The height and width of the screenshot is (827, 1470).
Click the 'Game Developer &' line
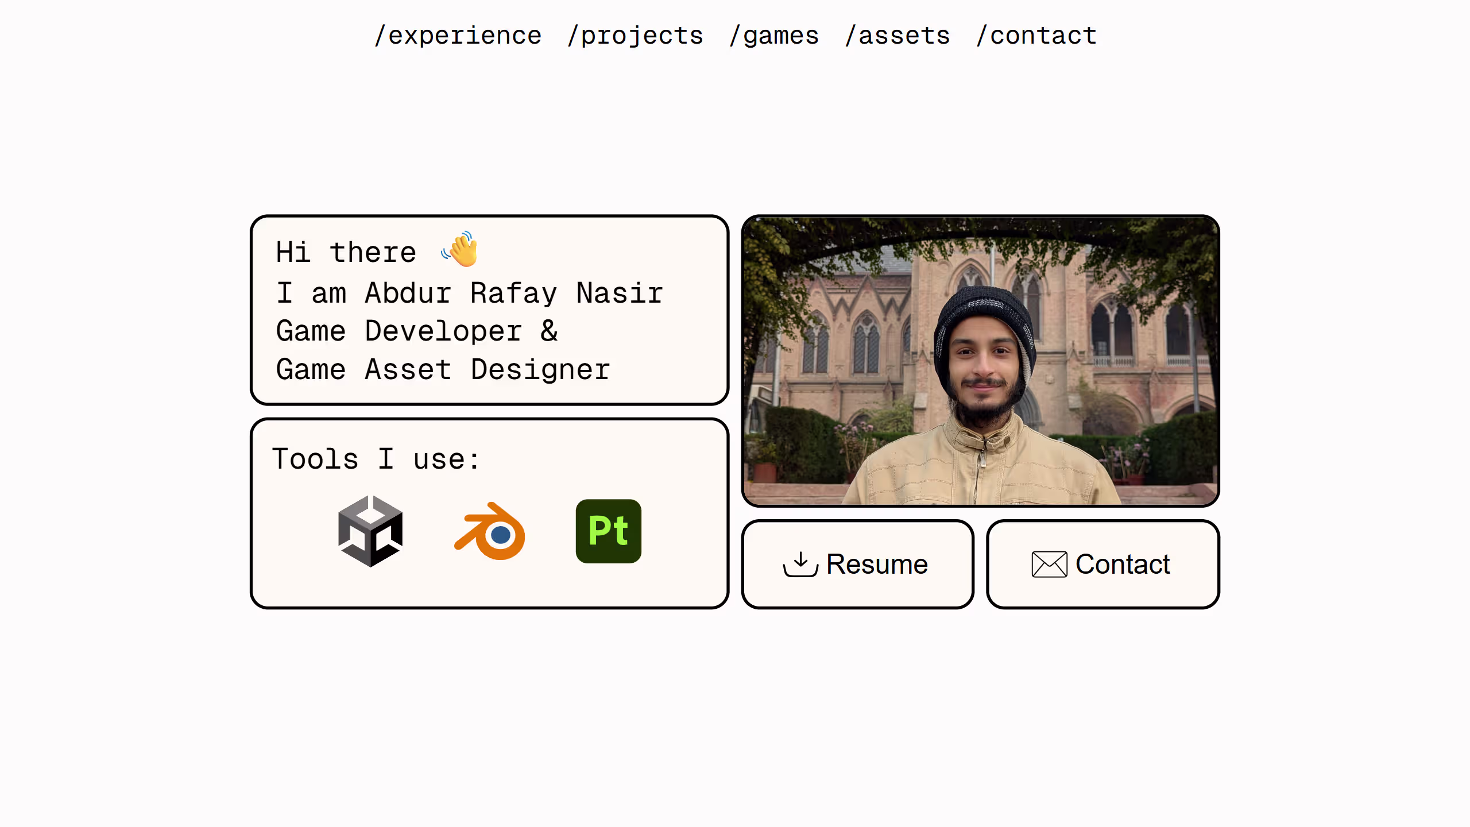pyautogui.click(x=417, y=331)
